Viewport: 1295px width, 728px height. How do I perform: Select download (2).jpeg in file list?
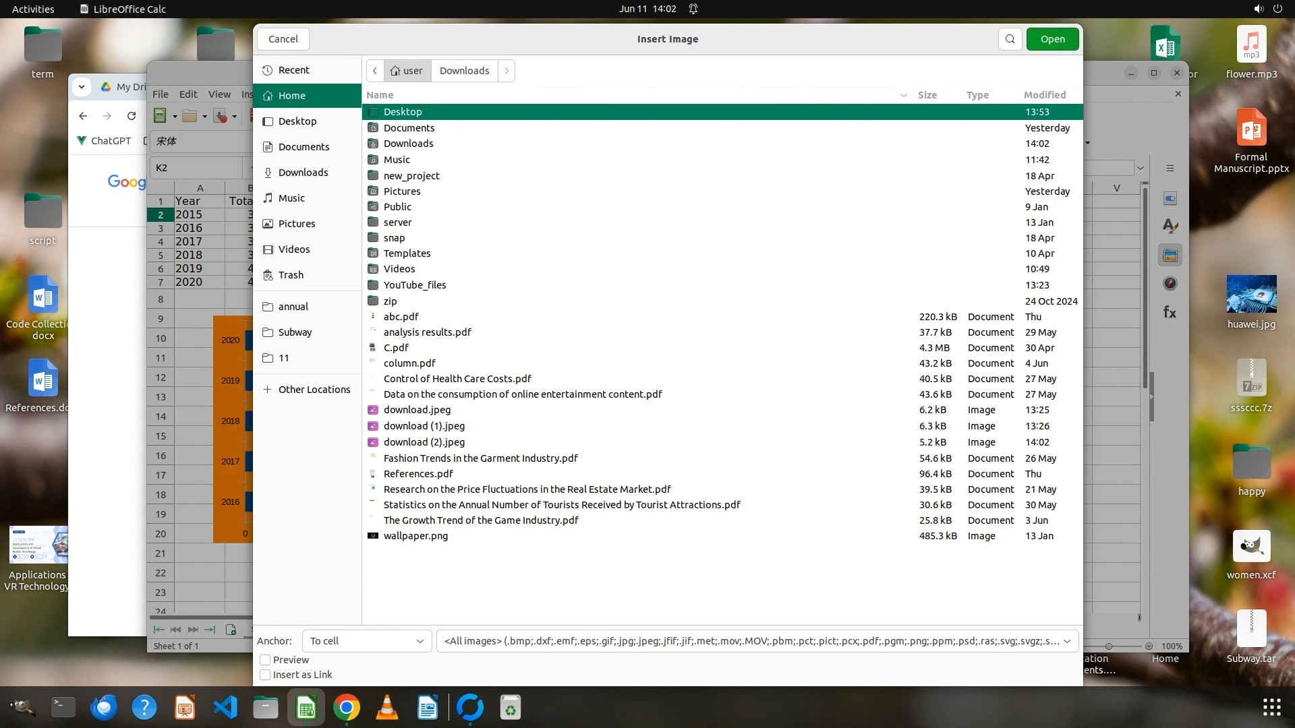[424, 442]
